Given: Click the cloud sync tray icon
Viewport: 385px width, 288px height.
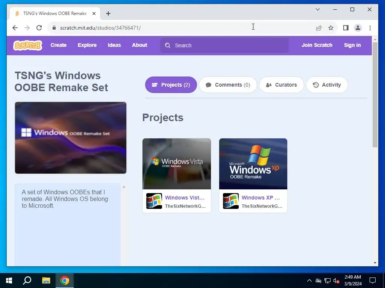Looking at the screenshot, I should point(318,280).
